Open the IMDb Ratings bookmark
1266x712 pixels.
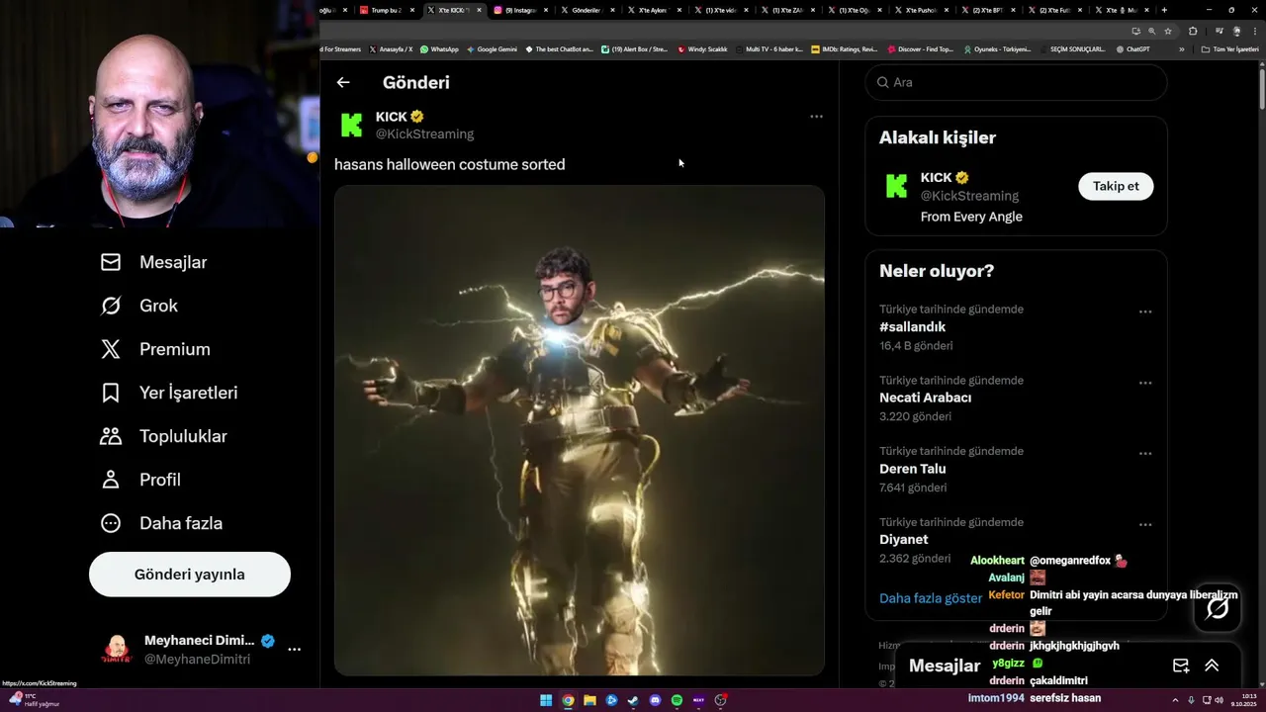click(x=844, y=49)
